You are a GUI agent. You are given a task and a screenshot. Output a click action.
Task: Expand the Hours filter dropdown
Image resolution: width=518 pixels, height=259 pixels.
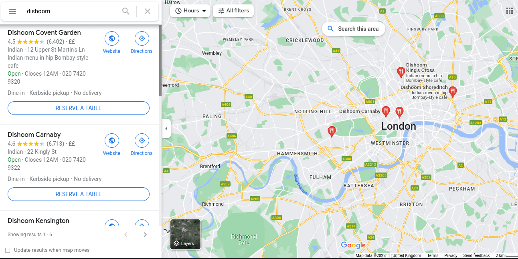pyautogui.click(x=190, y=11)
